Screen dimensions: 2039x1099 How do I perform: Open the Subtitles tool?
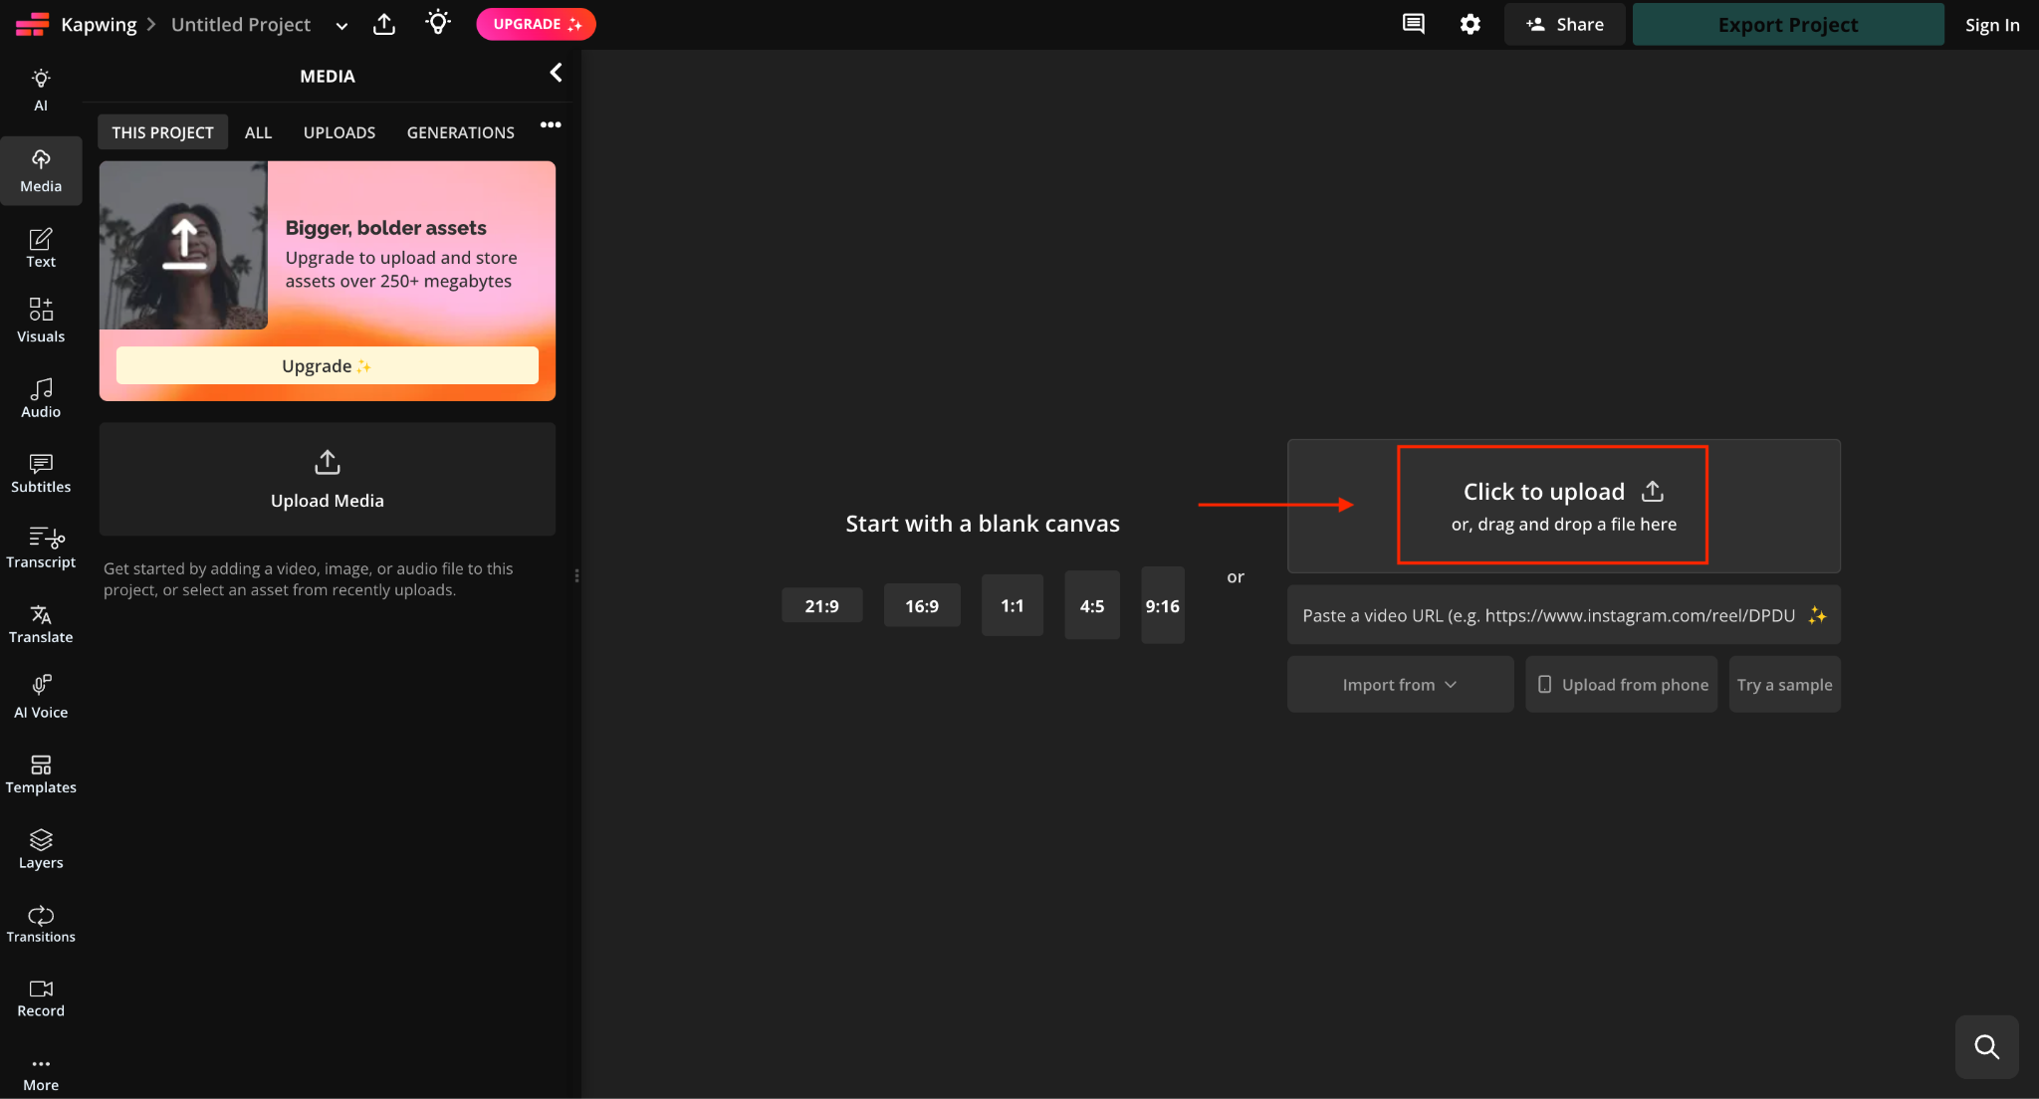(41, 473)
